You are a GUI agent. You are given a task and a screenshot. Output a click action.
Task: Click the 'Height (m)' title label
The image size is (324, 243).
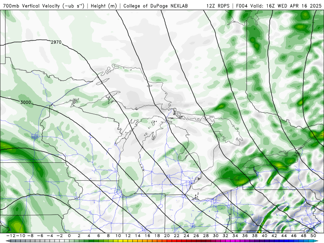[104, 6]
